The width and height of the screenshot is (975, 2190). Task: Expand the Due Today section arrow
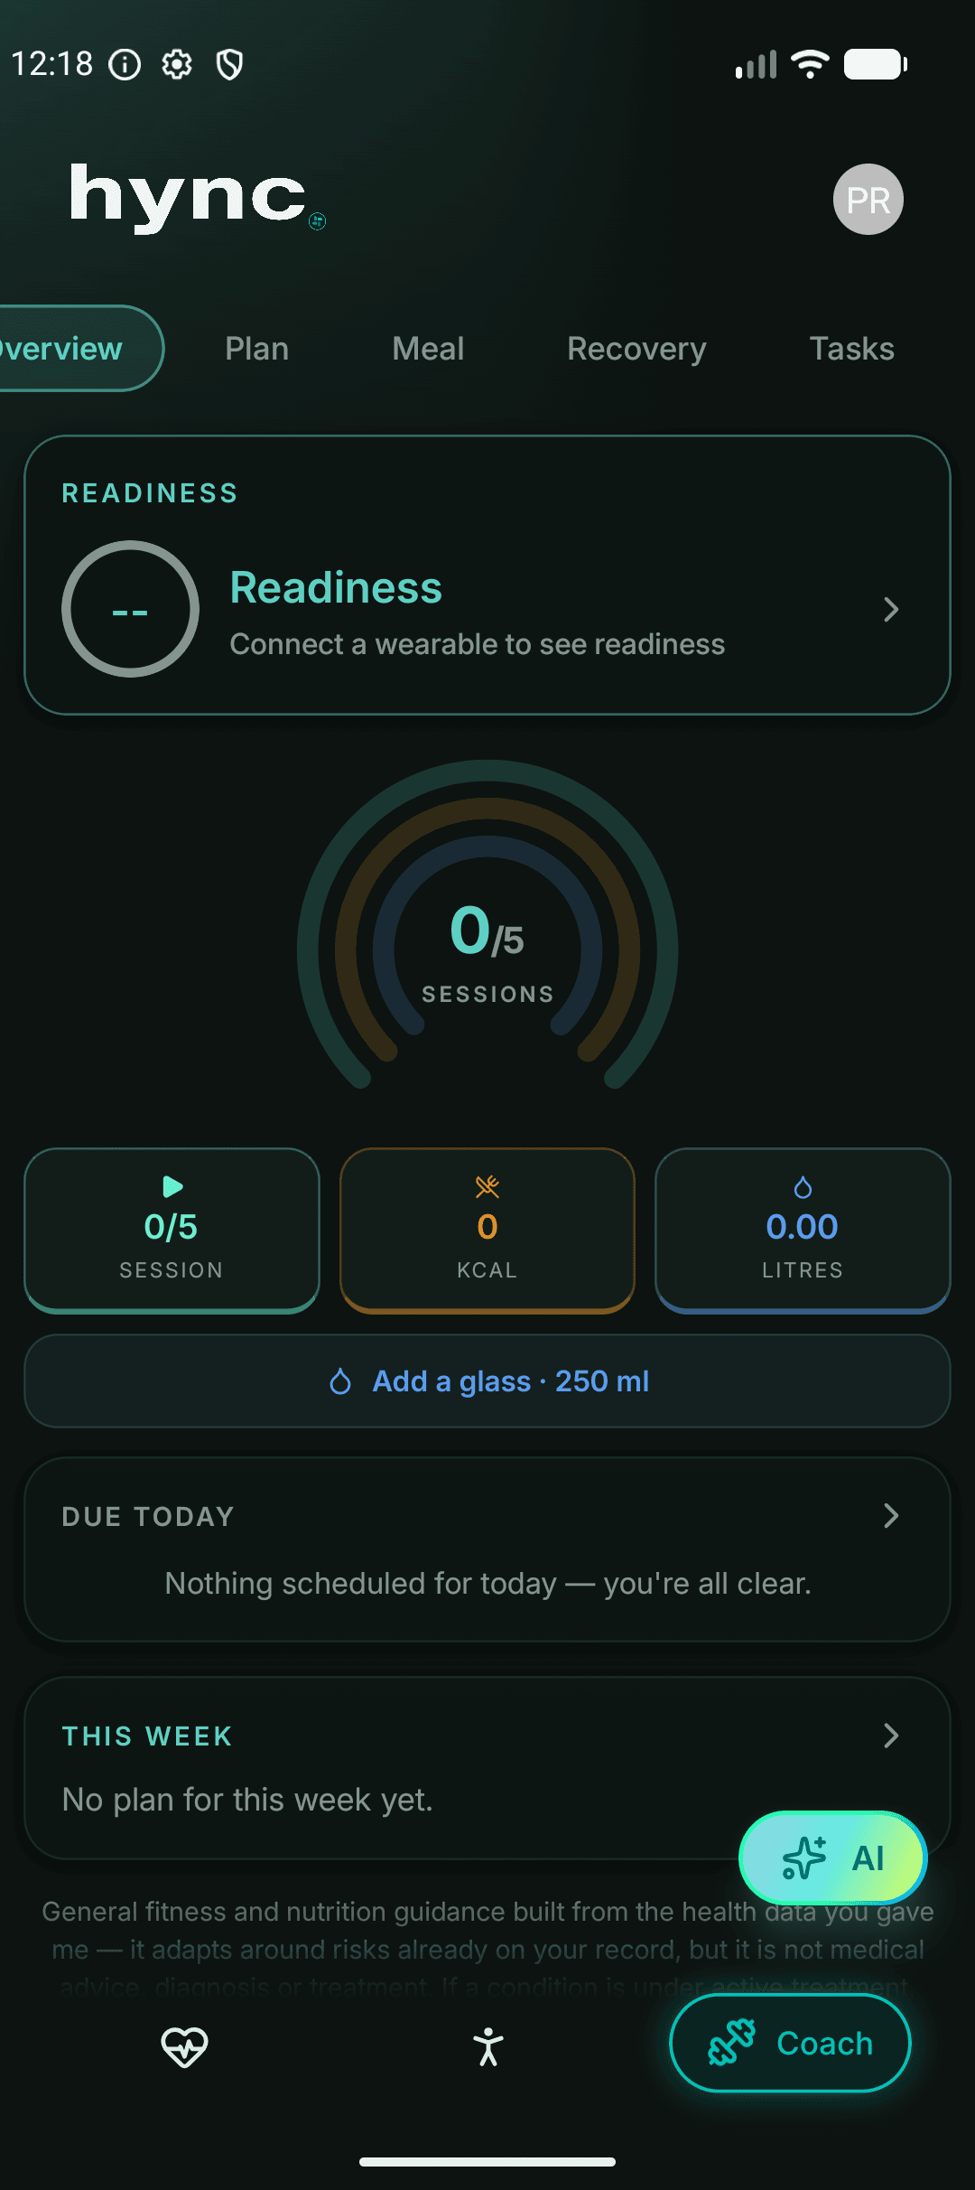(891, 1515)
